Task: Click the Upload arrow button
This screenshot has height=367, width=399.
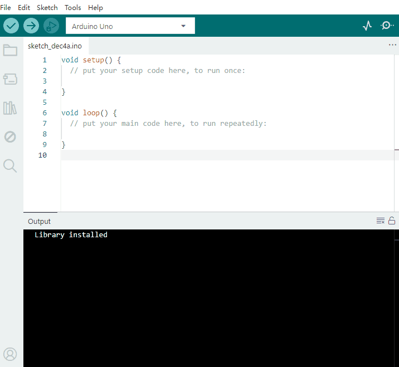Action: 31,26
